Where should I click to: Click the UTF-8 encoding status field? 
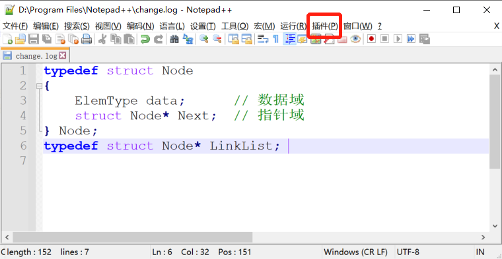click(408, 252)
